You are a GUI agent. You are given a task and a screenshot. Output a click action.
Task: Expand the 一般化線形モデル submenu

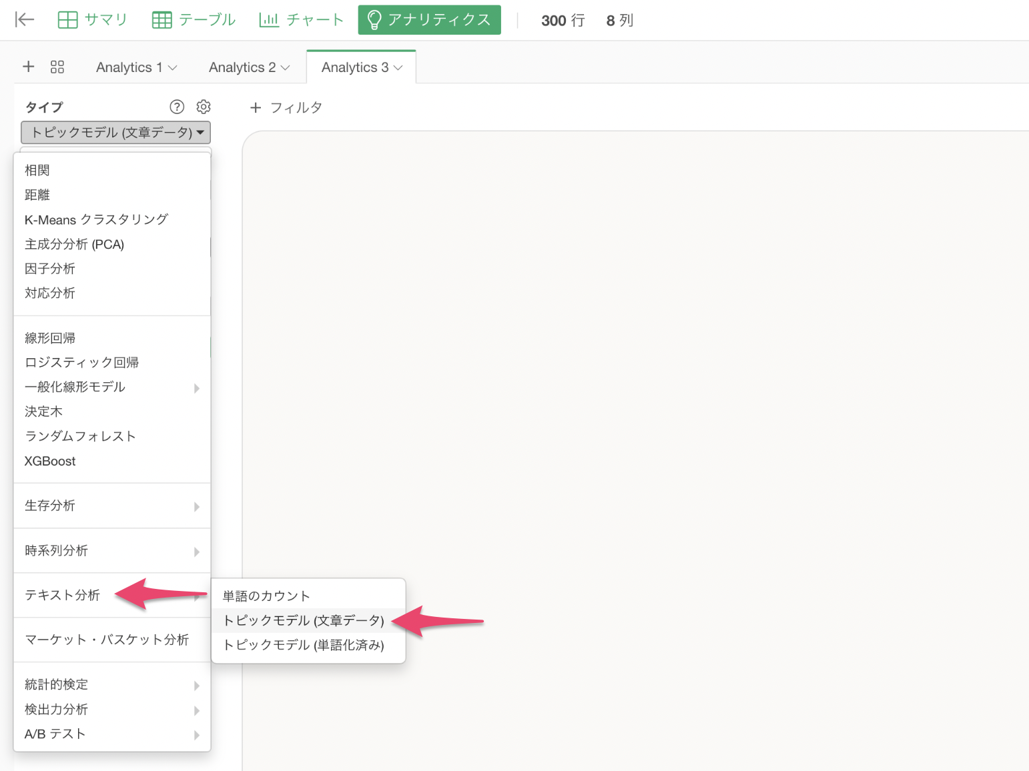[112, 388]
